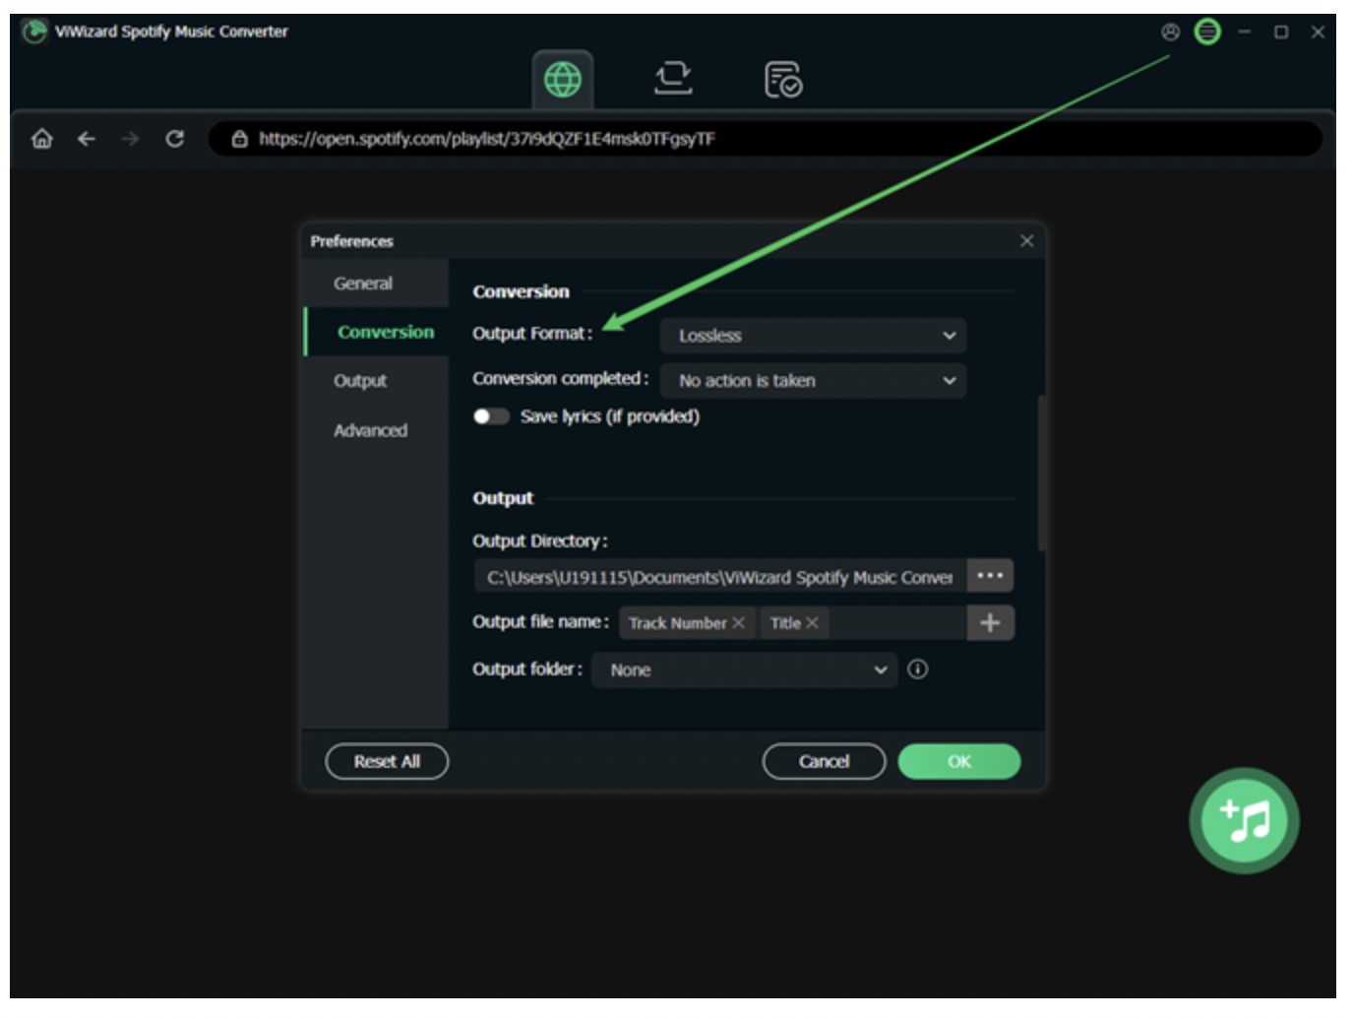Click the user account icon

(1170, 32)
